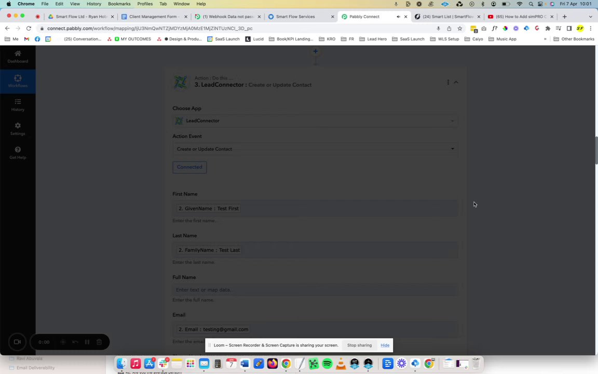The width and height of the screenshot is (598, 374).
Task: Mute the Pabbly Connect tab audio
Action: click(398, 17)
